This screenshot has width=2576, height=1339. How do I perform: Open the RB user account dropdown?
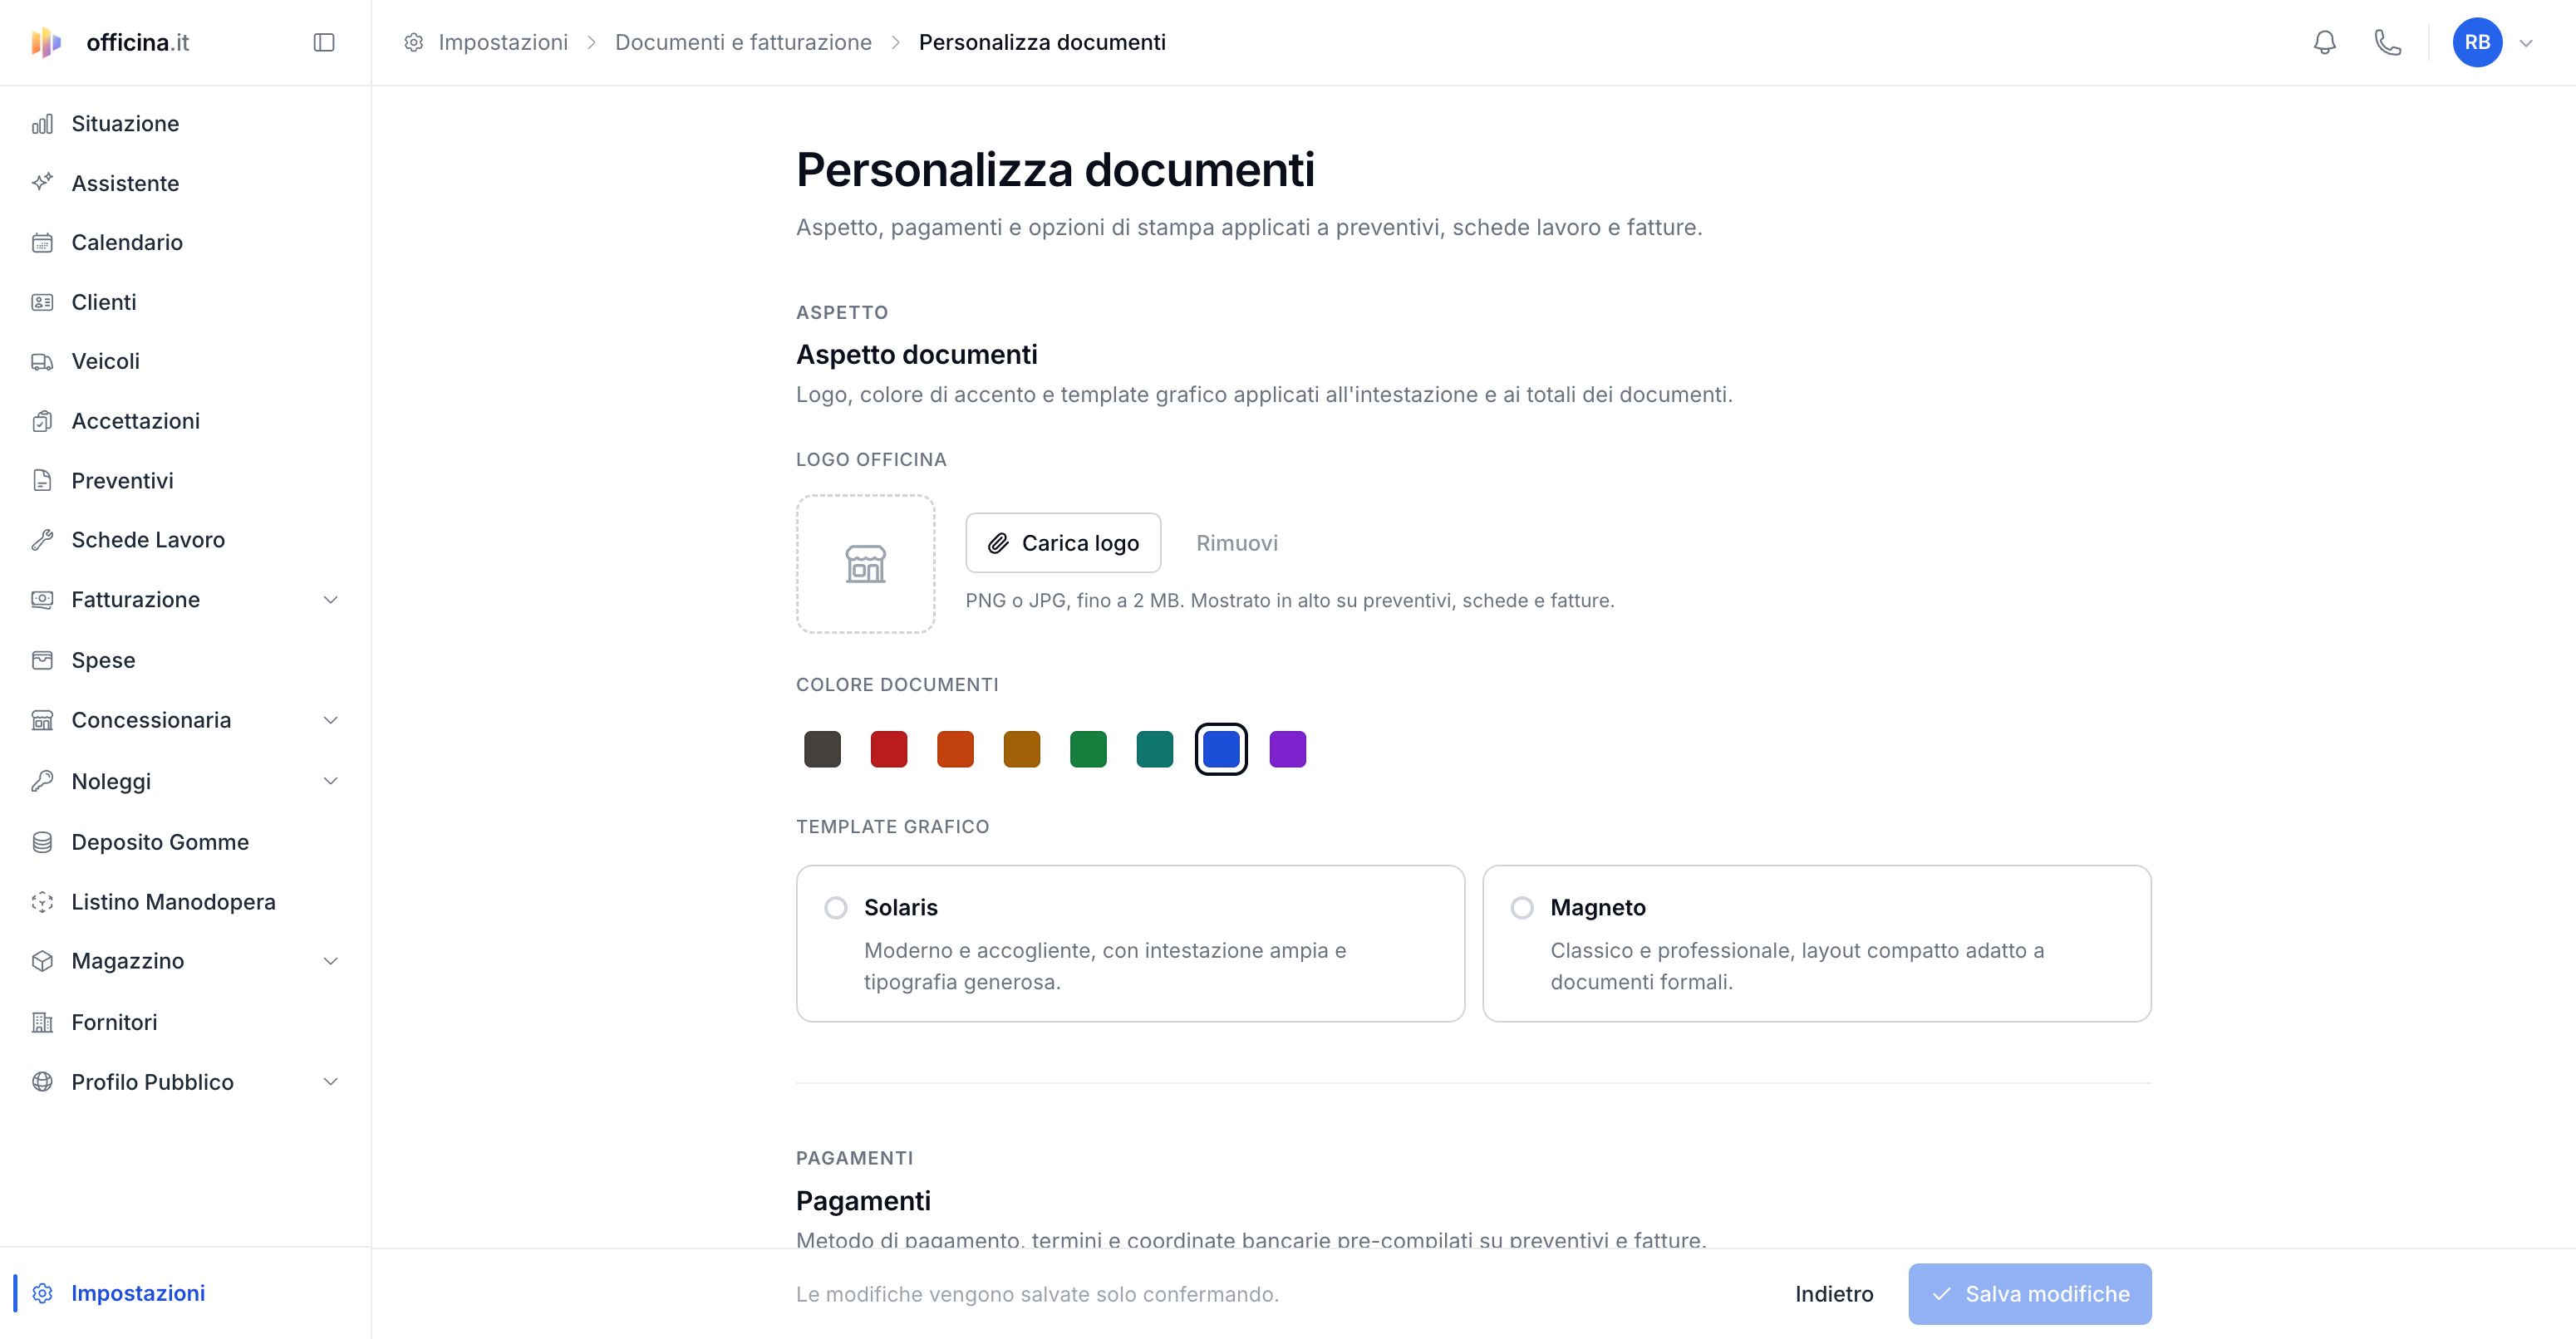[x=2493, y=42]
